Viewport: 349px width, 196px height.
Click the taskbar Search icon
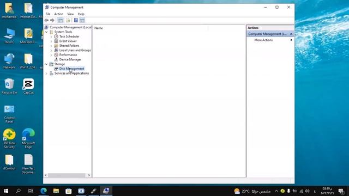tap(18, 191)
